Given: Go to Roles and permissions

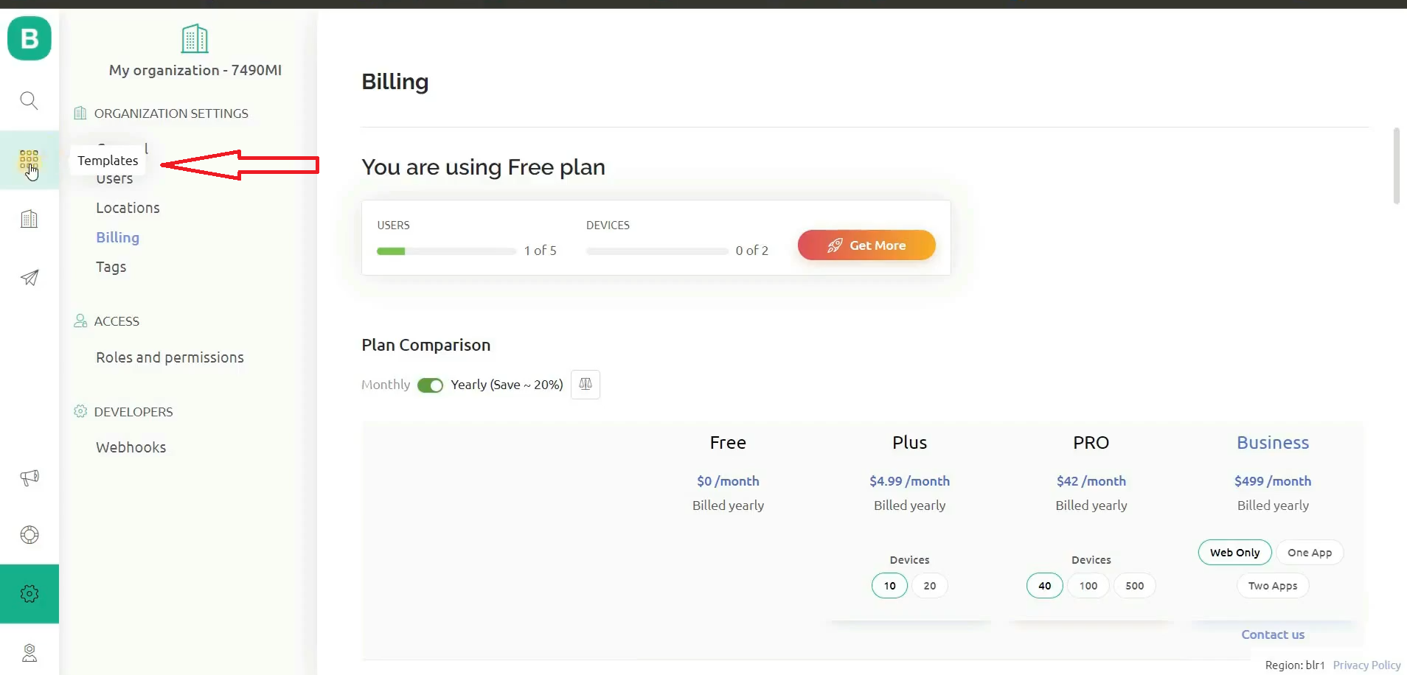Looking at the screenshot, I should click(170, 357).
